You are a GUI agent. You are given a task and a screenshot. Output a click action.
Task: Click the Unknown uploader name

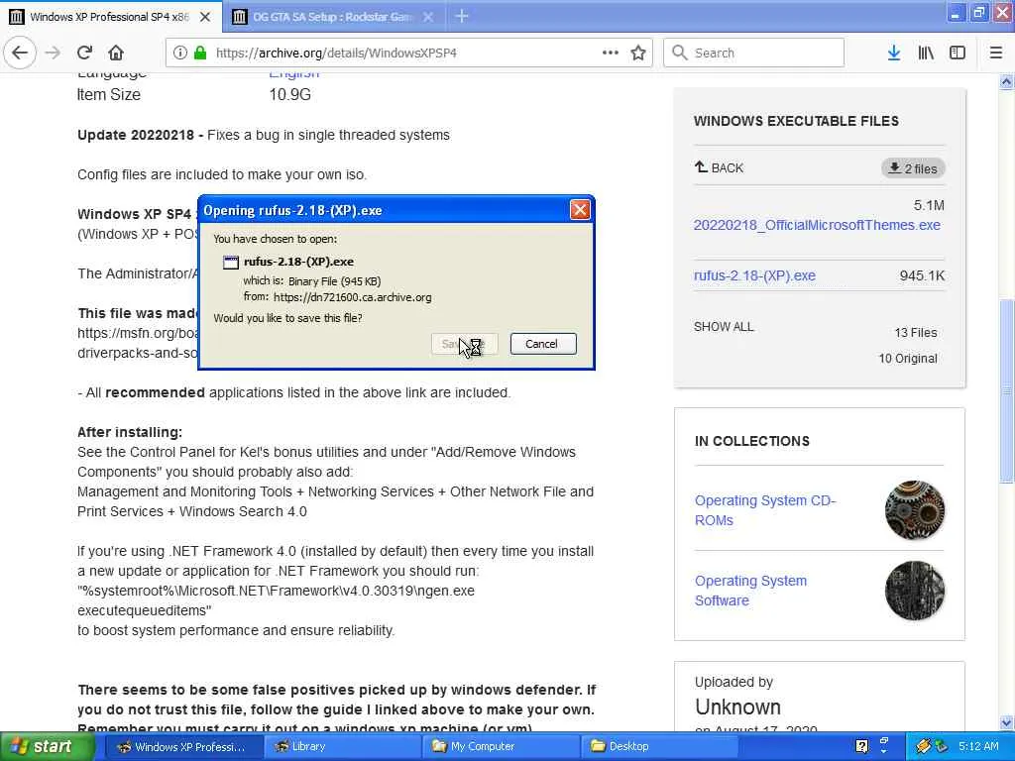pos(737,707)
